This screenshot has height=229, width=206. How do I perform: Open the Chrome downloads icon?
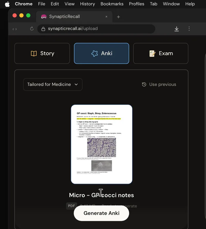point(177,29)
